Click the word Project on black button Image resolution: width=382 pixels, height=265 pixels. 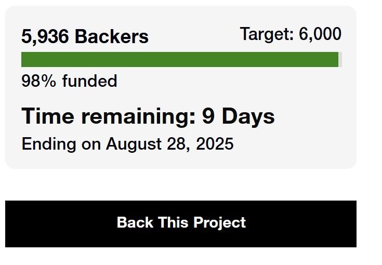pyautogui.click(x=219, y=223)
